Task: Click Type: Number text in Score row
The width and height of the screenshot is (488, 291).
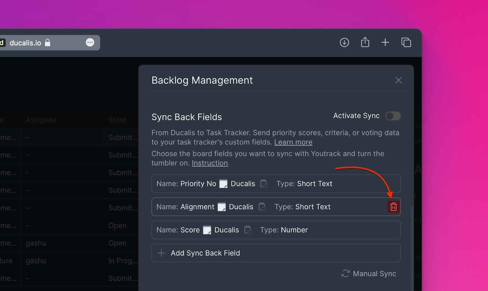Action: click(x=284, y=230)
